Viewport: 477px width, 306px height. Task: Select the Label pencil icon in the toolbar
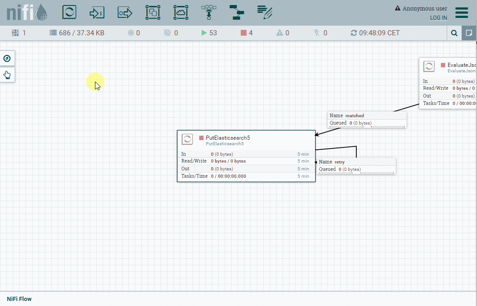[x=265, y=12]
